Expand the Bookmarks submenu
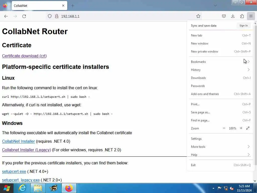The image size is (257, 193). point(221,62)
